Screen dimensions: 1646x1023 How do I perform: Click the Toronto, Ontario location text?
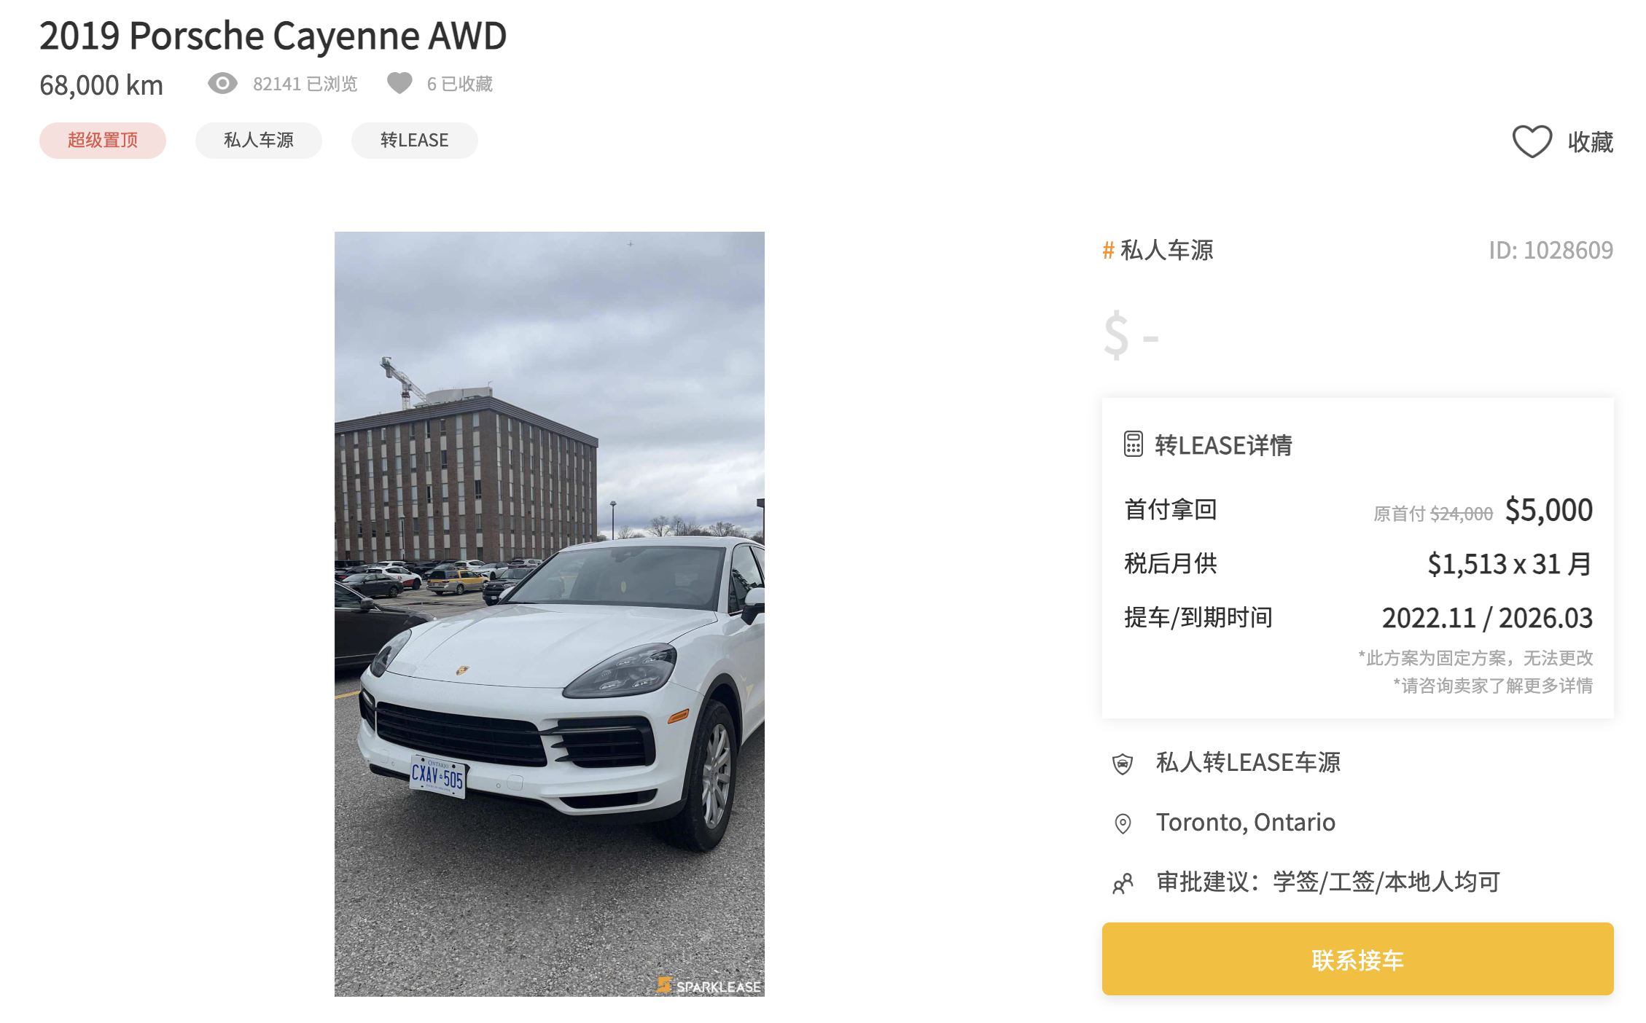(1246, 822)
